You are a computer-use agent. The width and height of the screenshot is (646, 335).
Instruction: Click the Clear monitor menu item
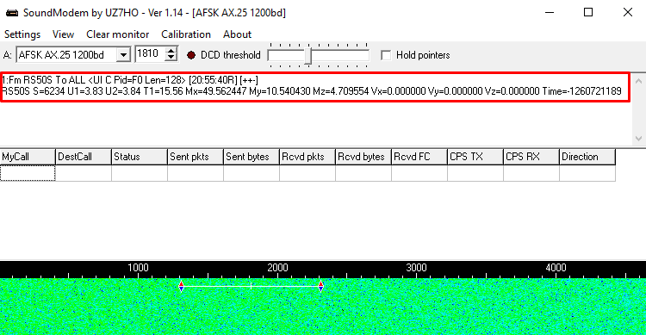pyautogui.click(x=117, y=34)
